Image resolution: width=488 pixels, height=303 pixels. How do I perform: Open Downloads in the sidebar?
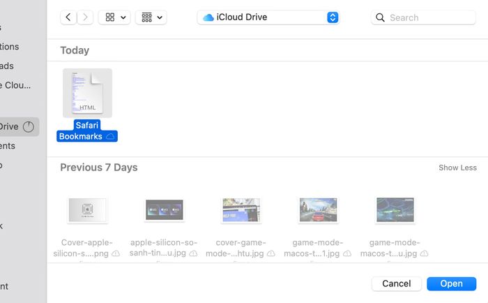[7, 66]
